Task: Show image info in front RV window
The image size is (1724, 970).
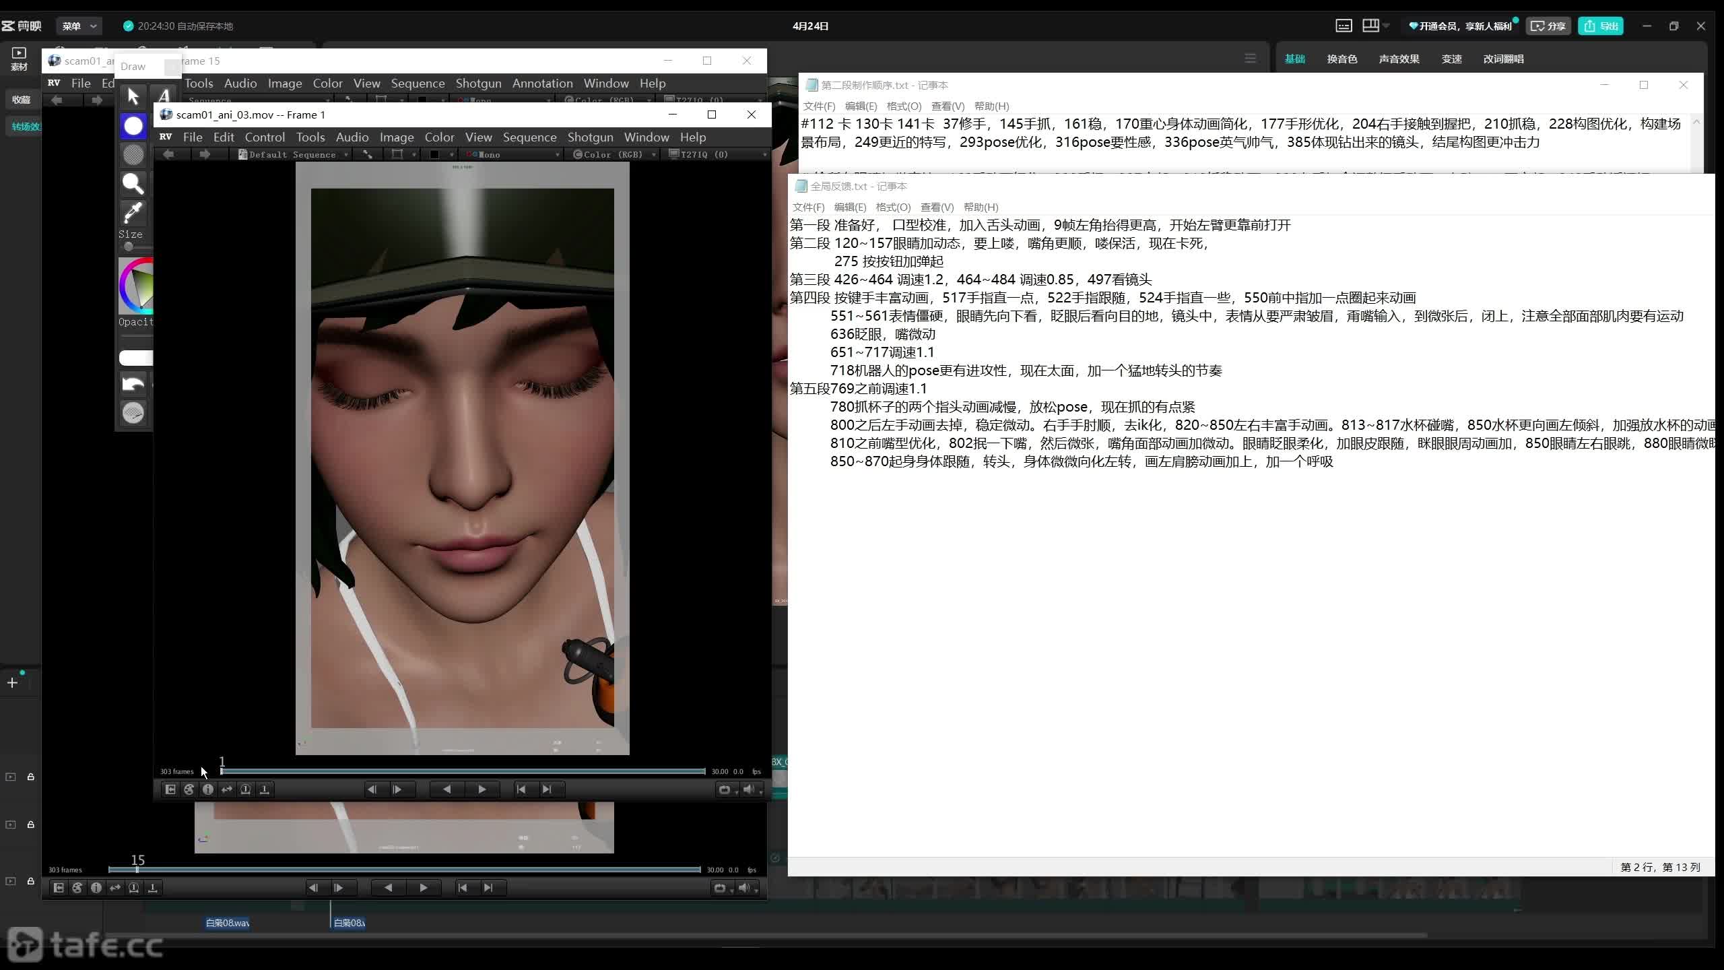Action: 208,789
